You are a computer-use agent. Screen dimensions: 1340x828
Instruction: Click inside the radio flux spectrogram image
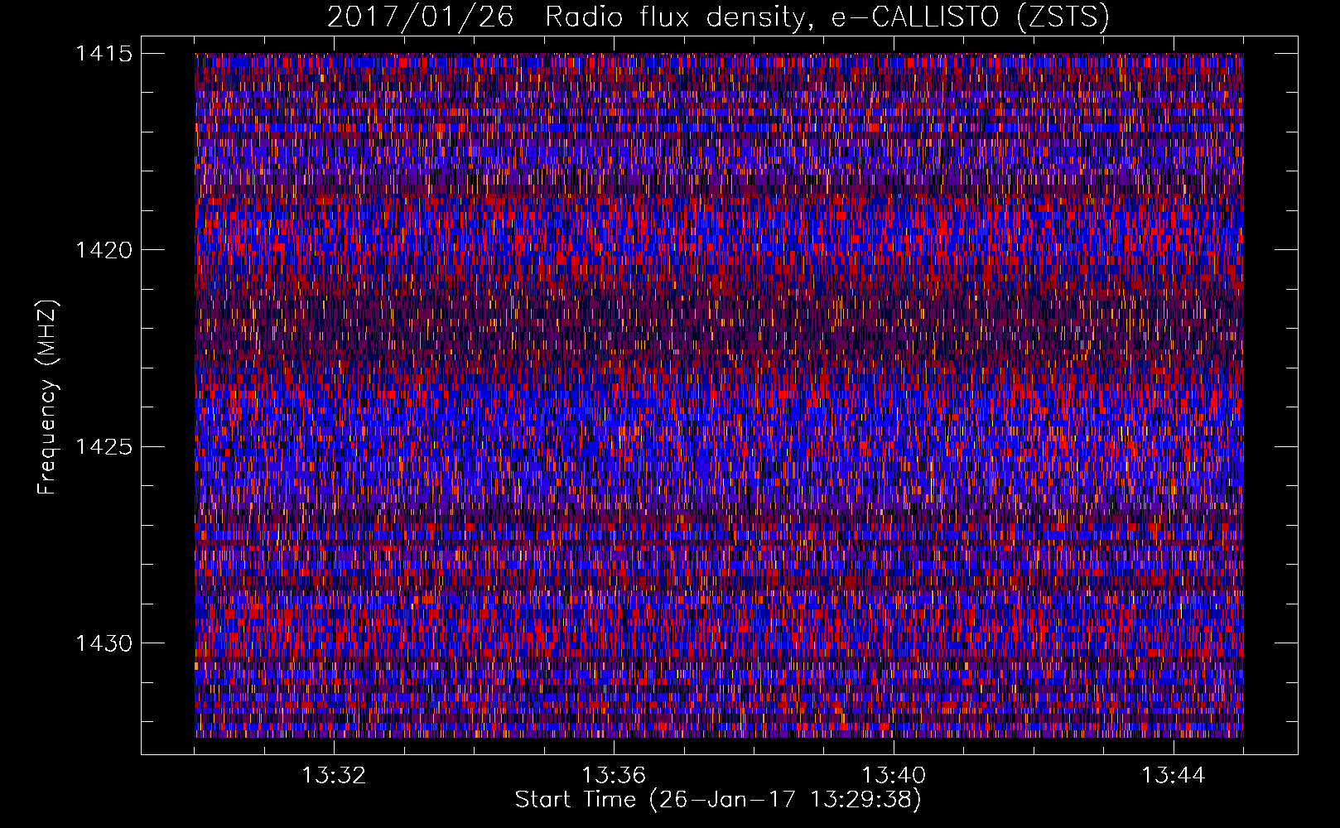pos(719,395)
